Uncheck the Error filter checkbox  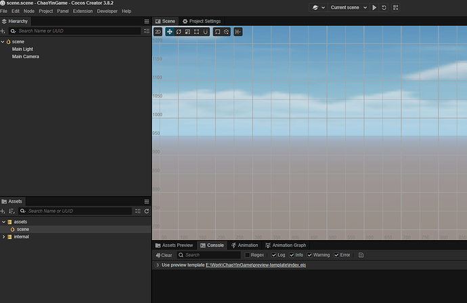tap(336, 255)
